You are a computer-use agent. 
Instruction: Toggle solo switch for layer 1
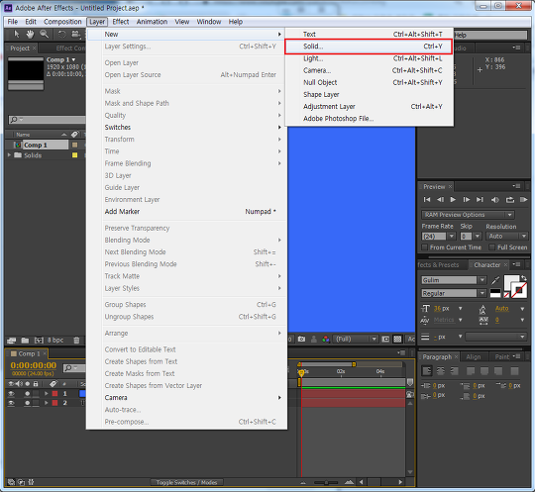[28, 393]
